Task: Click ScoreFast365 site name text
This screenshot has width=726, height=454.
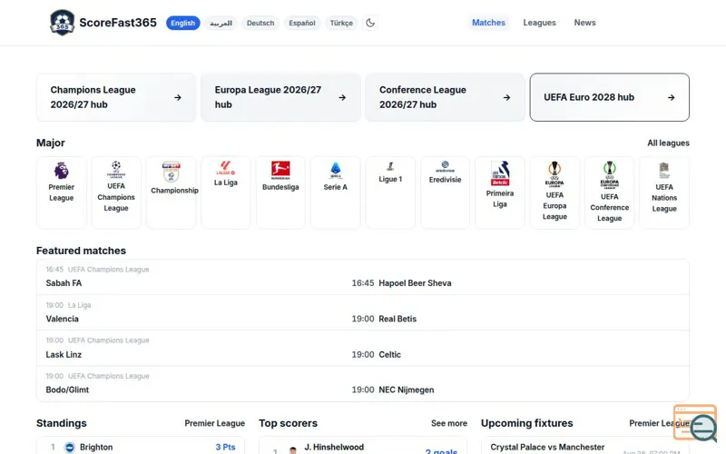Action: 118,23
